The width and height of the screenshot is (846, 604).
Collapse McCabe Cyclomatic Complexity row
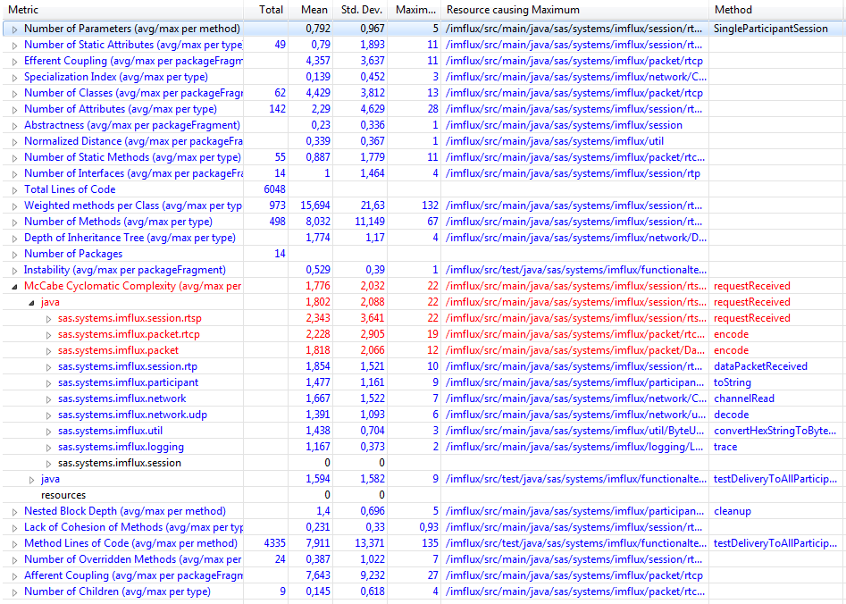14,287
